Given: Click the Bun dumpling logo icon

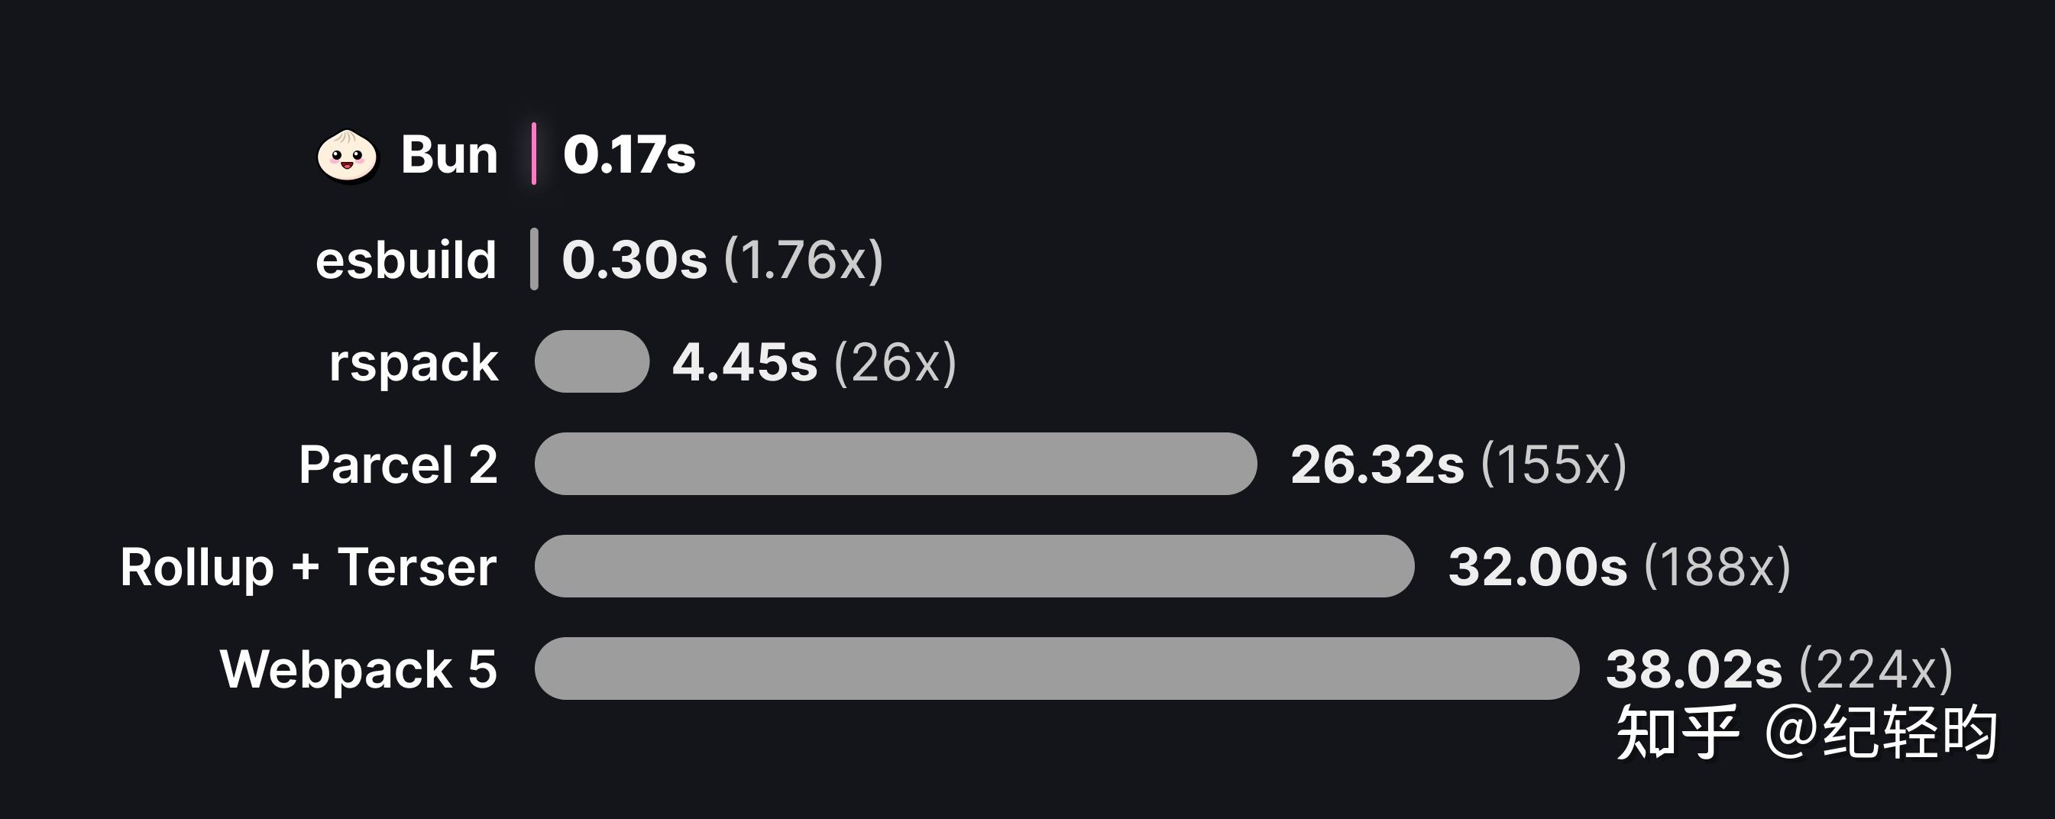Looking at the screenshot, I should (x=346, y=156).
